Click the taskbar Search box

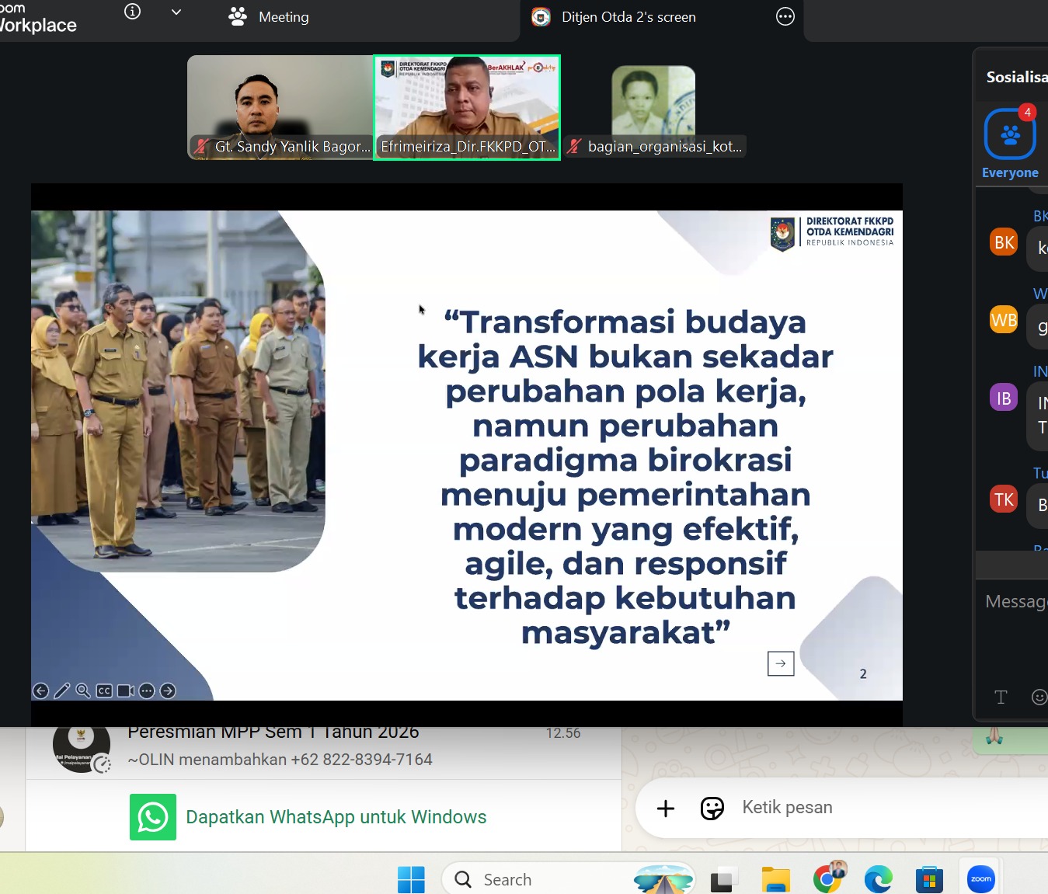pyautogui.click(x=569, y=879)
